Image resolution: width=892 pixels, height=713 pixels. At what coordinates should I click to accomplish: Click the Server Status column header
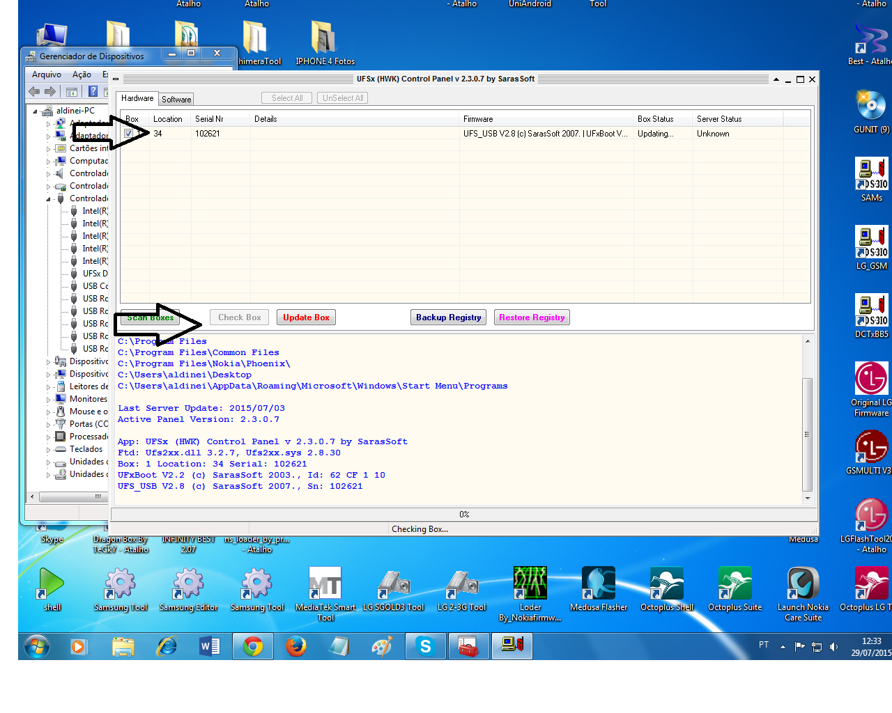click(x=738, y=119)
